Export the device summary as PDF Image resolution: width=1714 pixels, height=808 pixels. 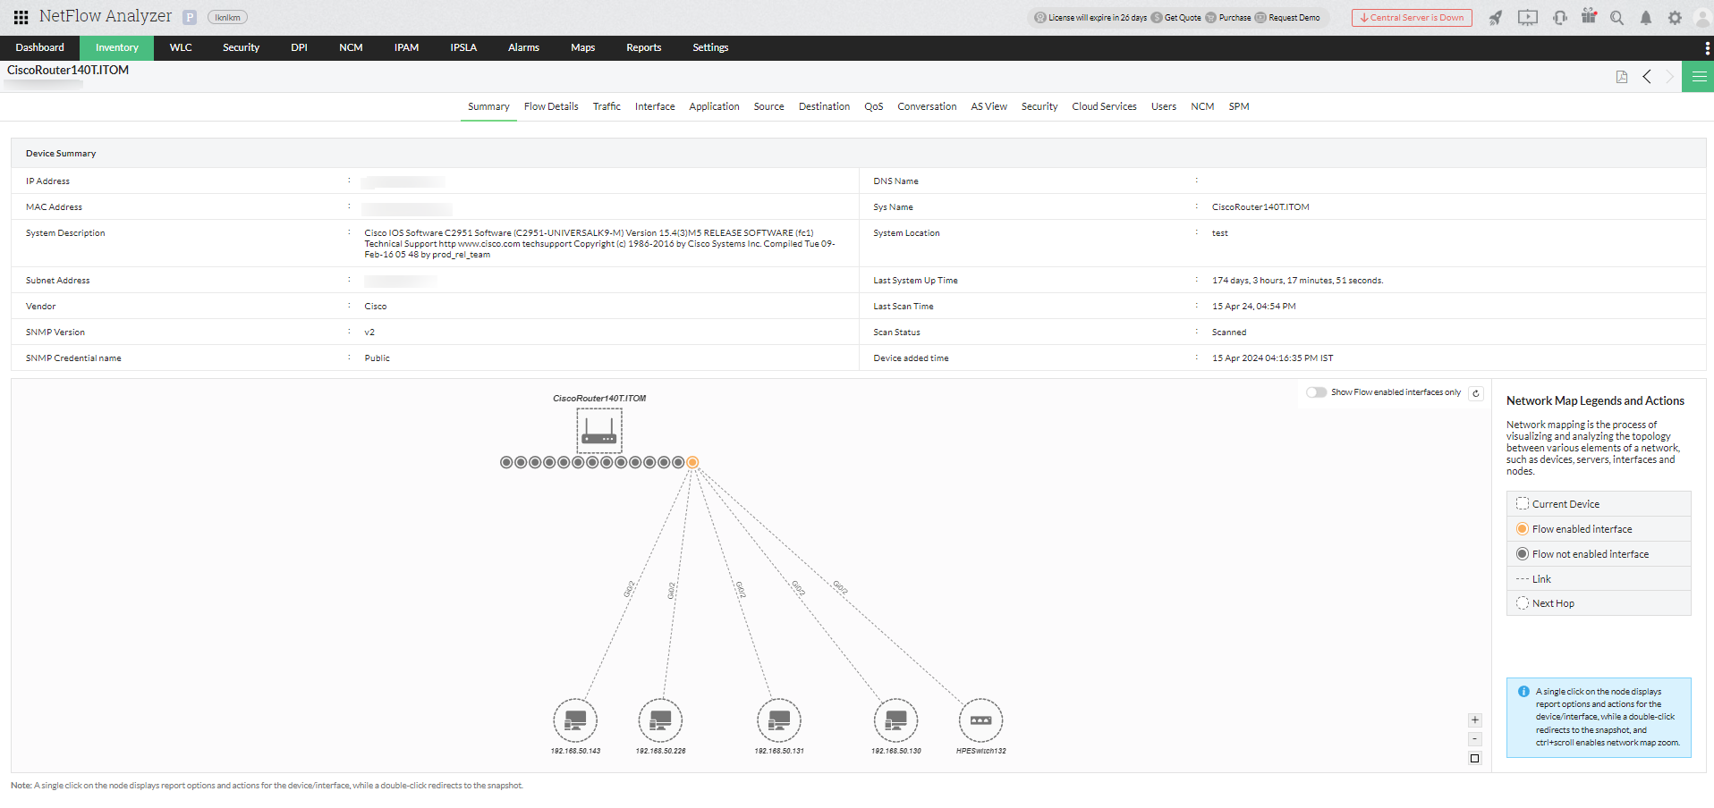[x=1621, y=77]
